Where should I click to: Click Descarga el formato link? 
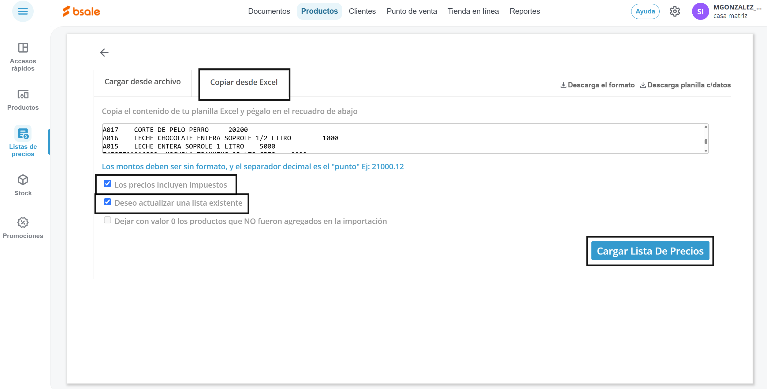(x=598, y=85)
